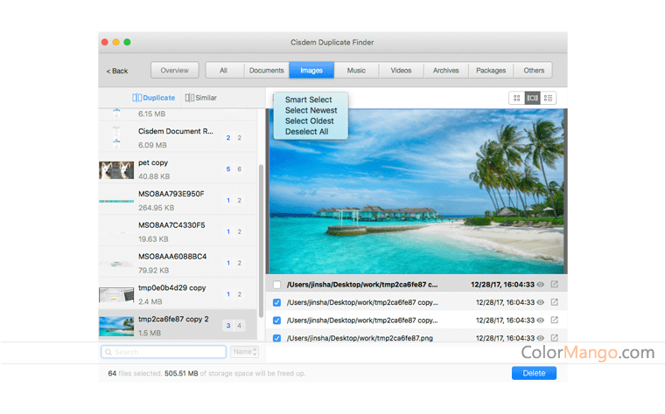
Task: Open the Music tab
Action: pyautogui.click(x=356, y=70)
